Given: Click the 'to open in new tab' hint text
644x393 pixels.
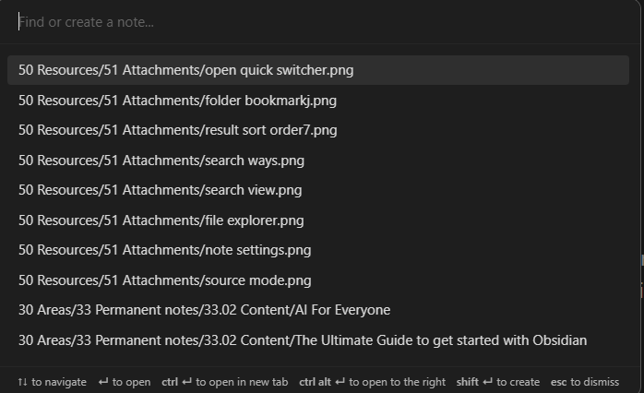Looking at the screenshot, I should tap(242, 382).
